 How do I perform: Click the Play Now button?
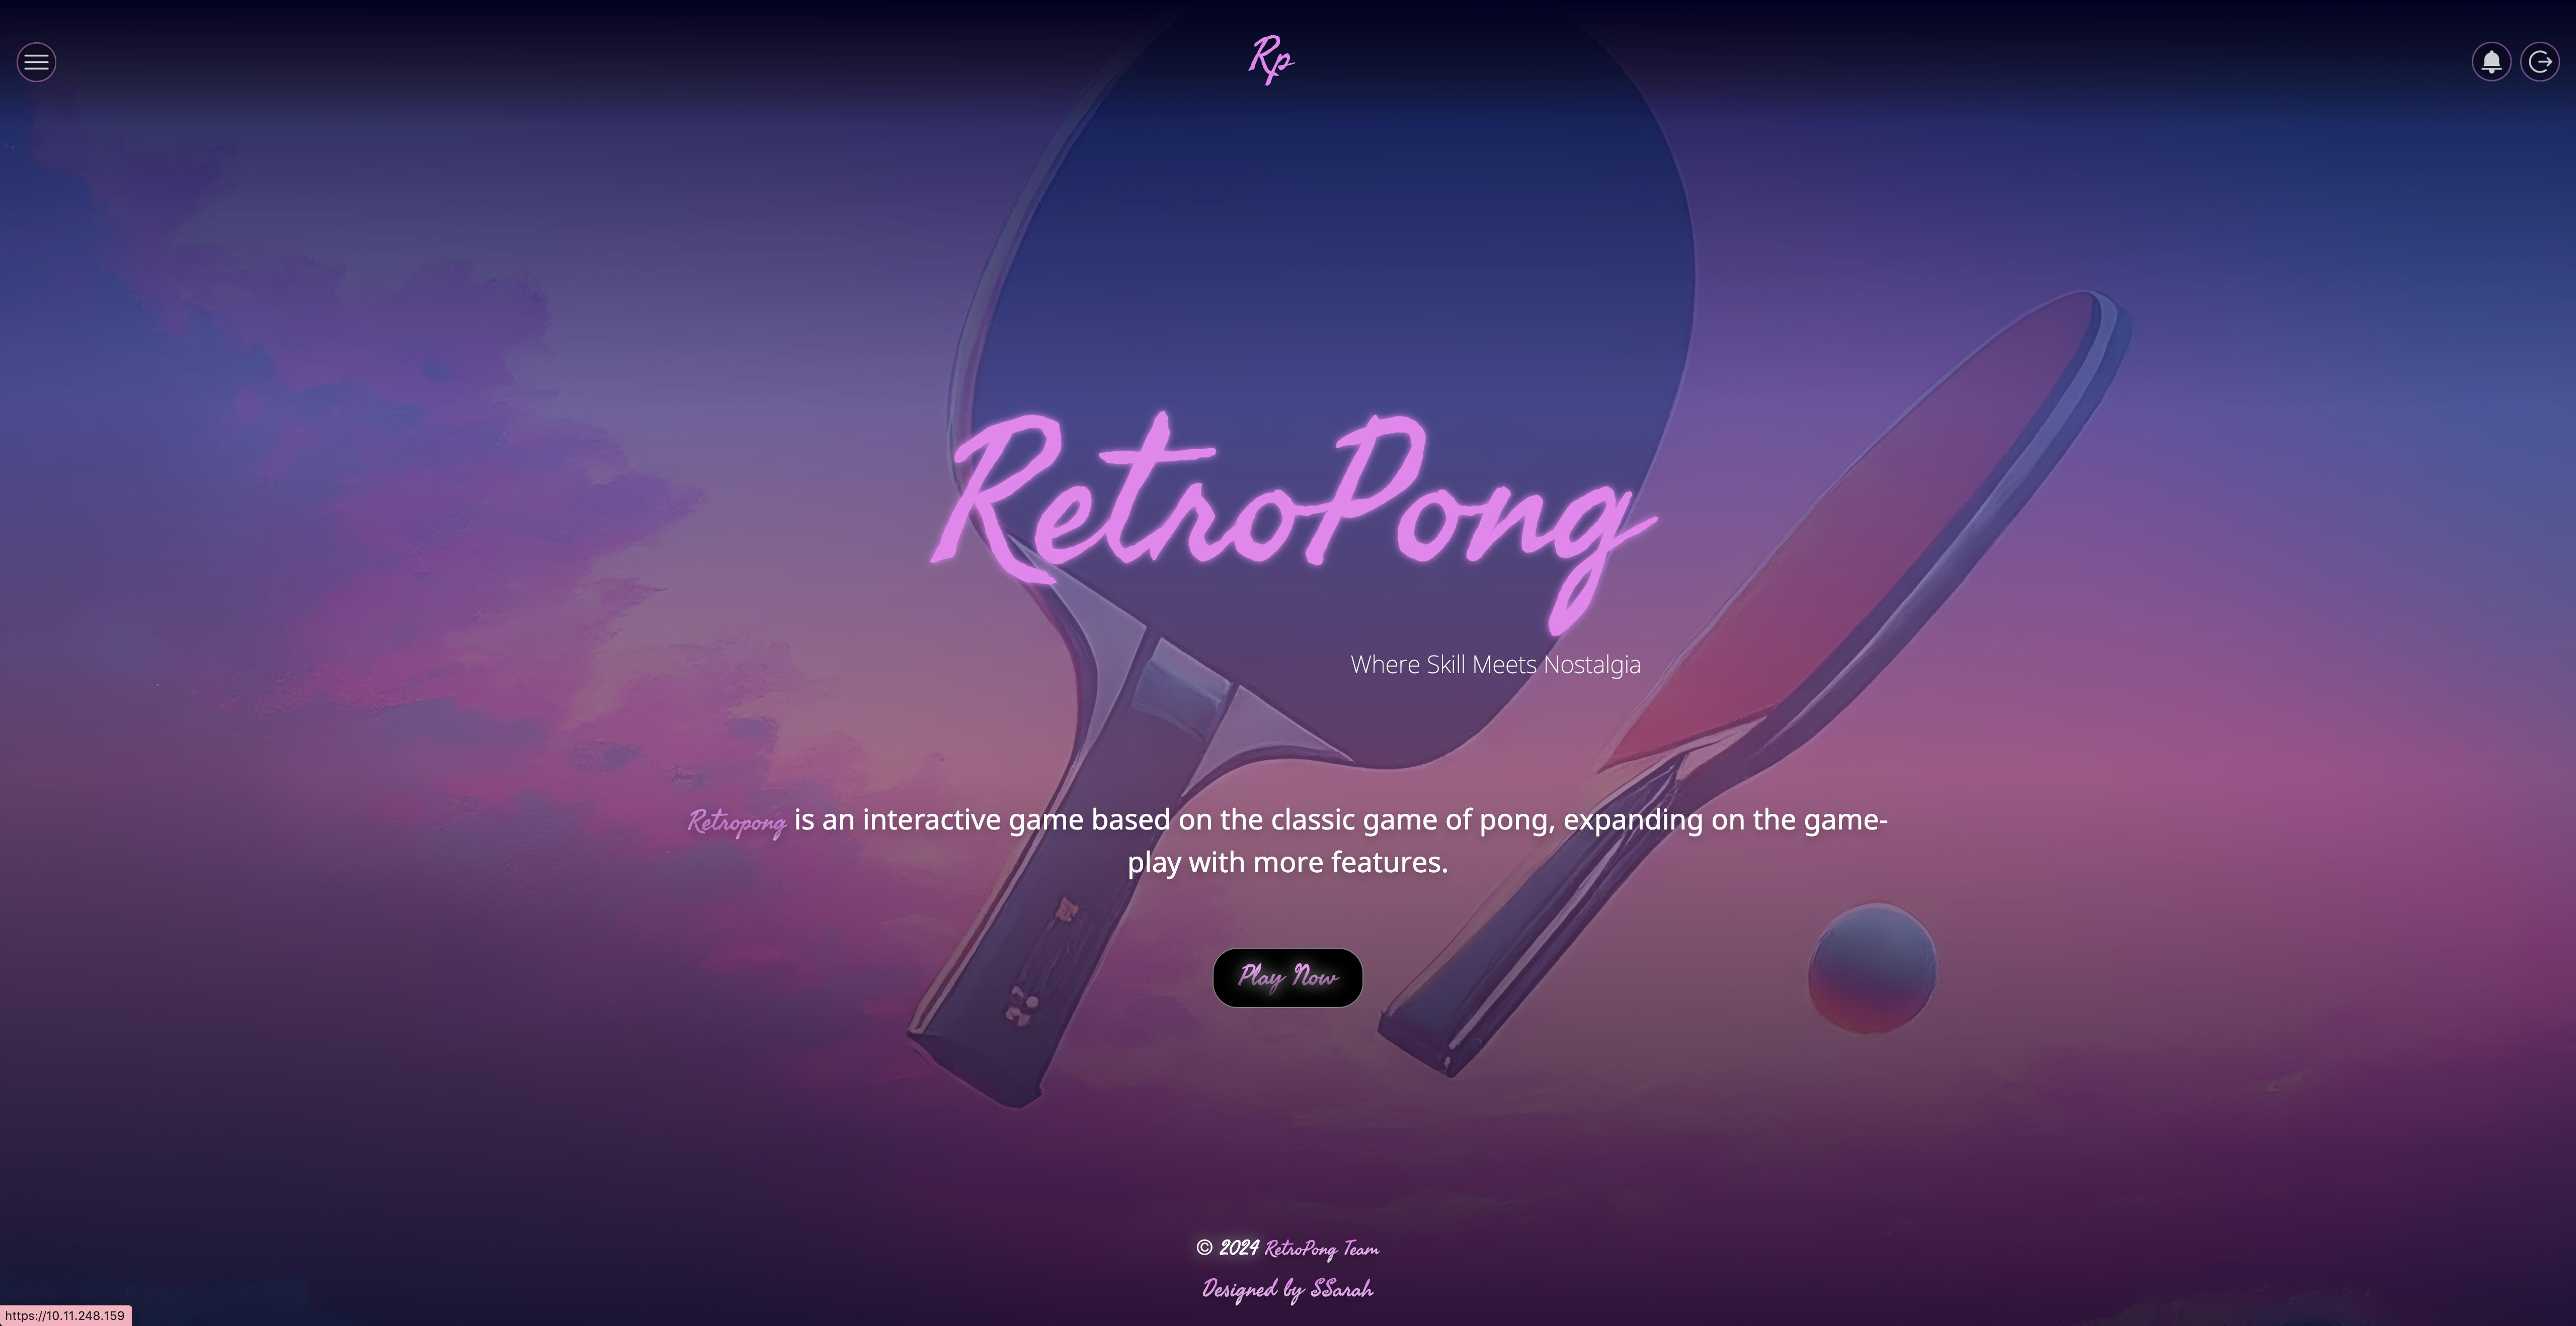pos(1287,977)
